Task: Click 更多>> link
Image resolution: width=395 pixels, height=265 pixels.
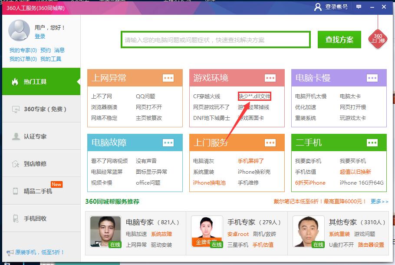Action: (x=380, y=202)
